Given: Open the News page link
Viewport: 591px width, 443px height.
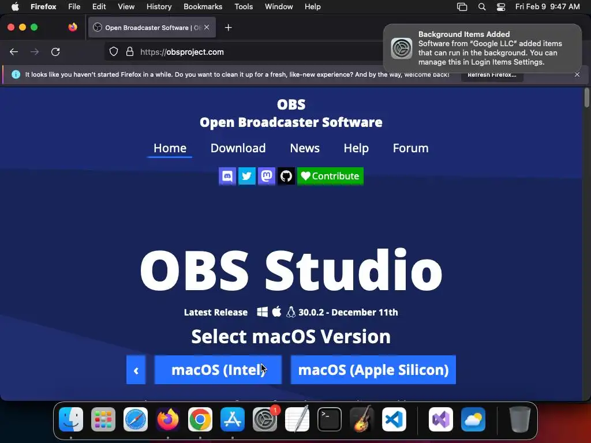Looking at the screenshot, I should point(305,148).
